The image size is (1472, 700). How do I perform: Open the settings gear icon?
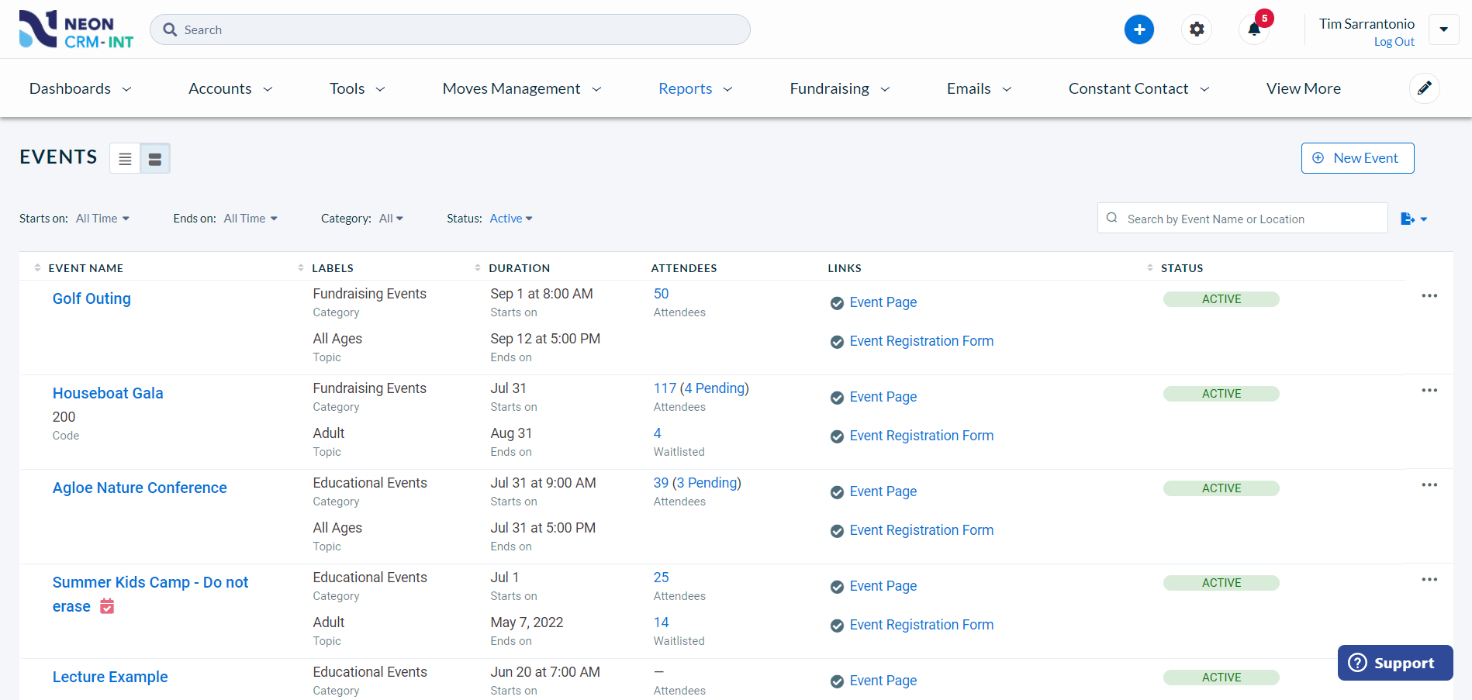point(1196,29)
